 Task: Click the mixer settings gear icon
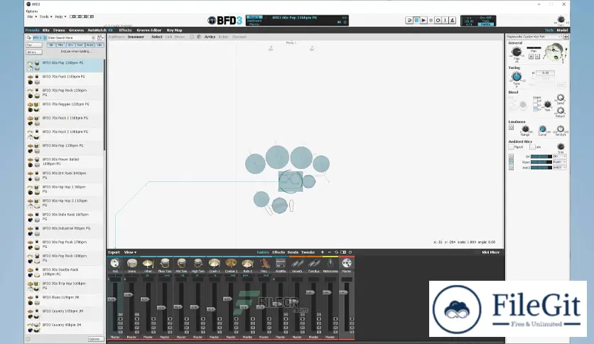(x=350, y=252)
